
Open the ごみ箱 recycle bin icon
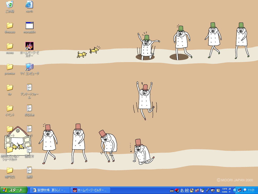tap(10, 7)
